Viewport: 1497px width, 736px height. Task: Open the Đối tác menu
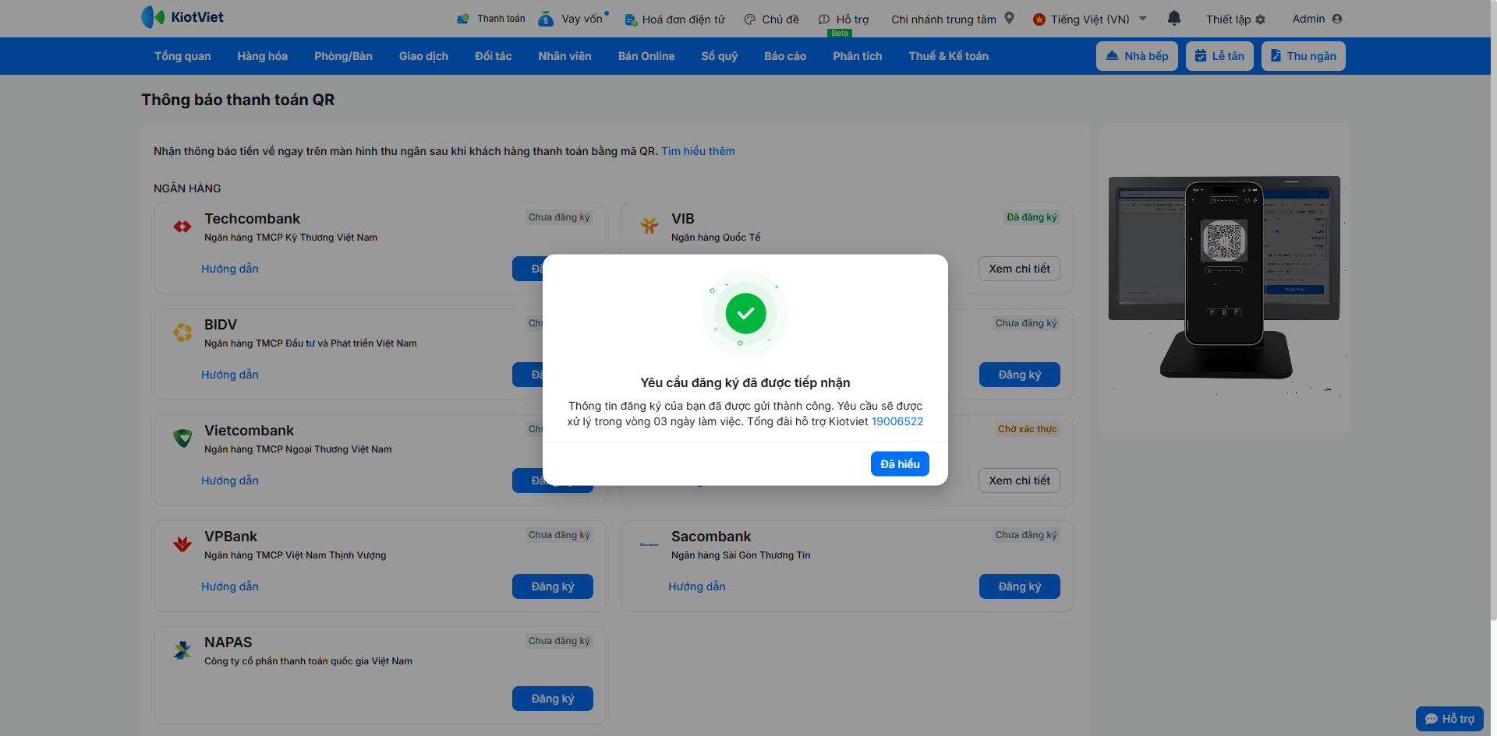pyautogui.click(x=494, y=56)
